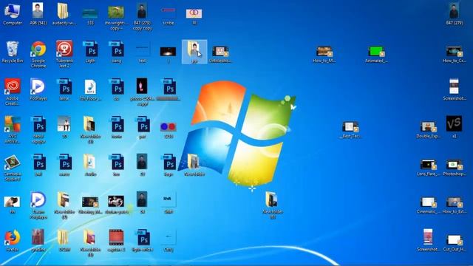Select the Screenshot... file beside Cut_Out_H...
Screen dimensions: 473x266
[x=428, y=240]
